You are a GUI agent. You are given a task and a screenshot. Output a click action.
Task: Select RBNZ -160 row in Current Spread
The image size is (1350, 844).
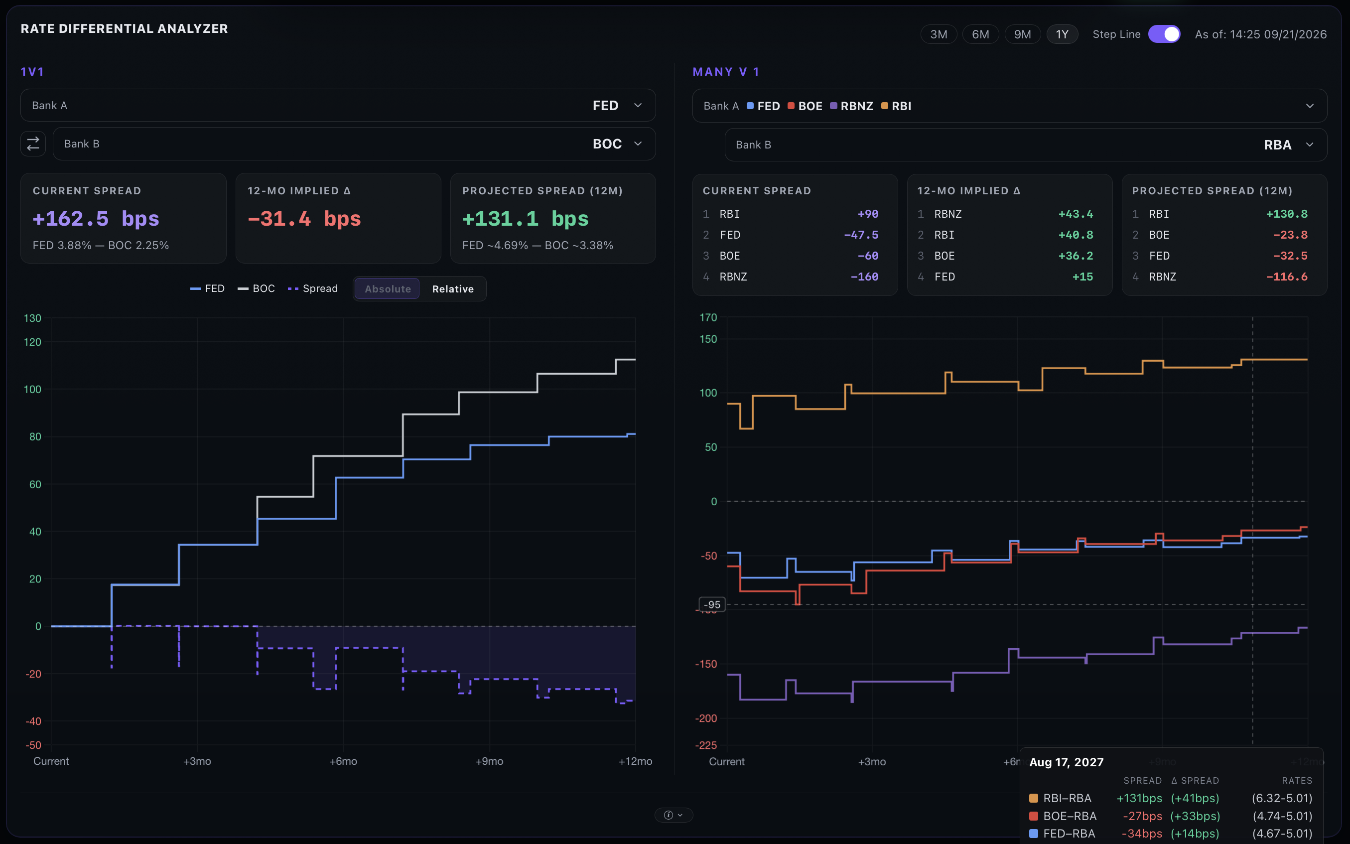click(791, 277)
